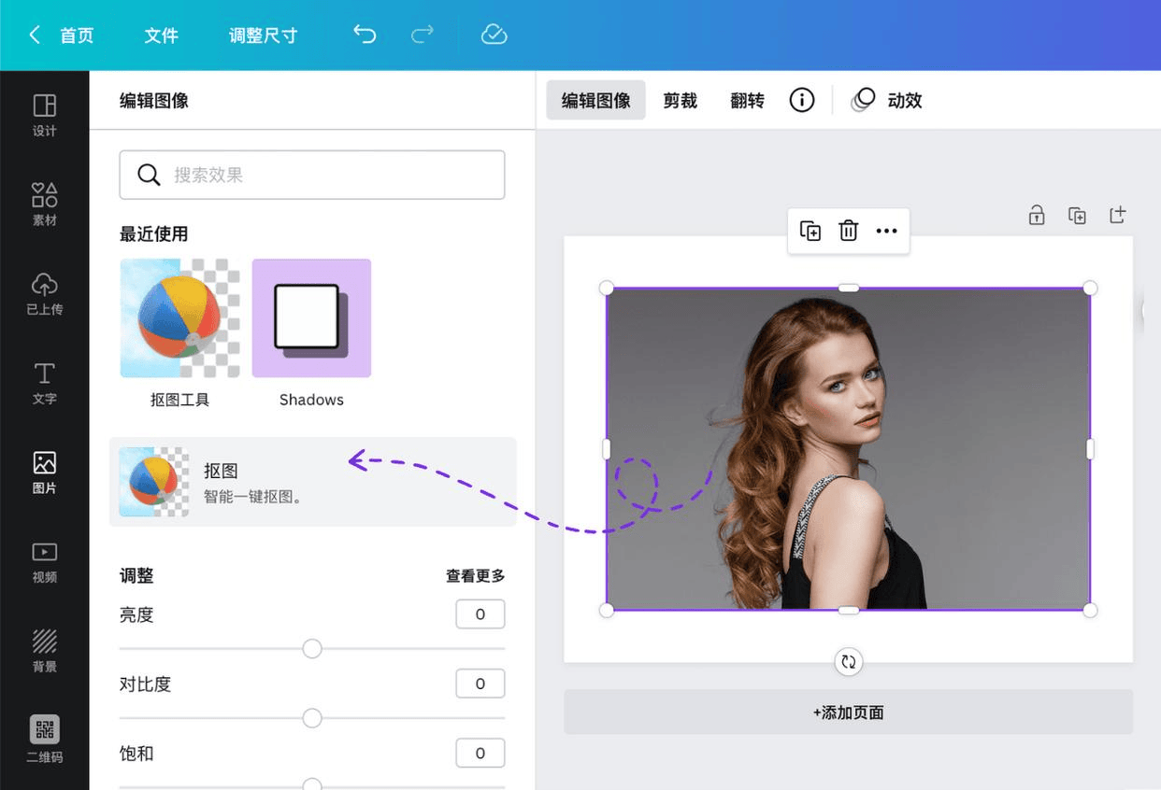This screenshot has width=1161, height=790.
Task: Click the 最近使用 section label
Action: click(x=153, y=234)
